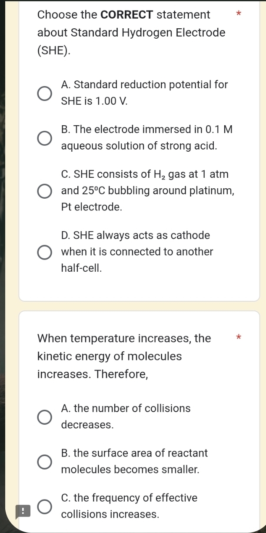Select option B about smaller surface area

tap(44, 461)
